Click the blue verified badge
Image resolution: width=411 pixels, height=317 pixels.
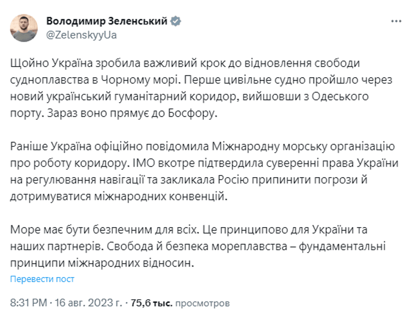coord(176,21)
